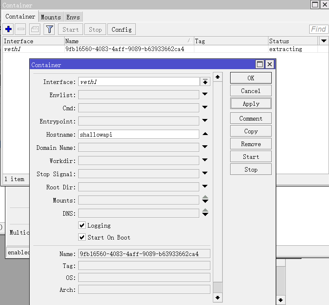The image size is (329, 305).
Task: Expand the Envlist field arrow
Action: click(x=205, y=94)
